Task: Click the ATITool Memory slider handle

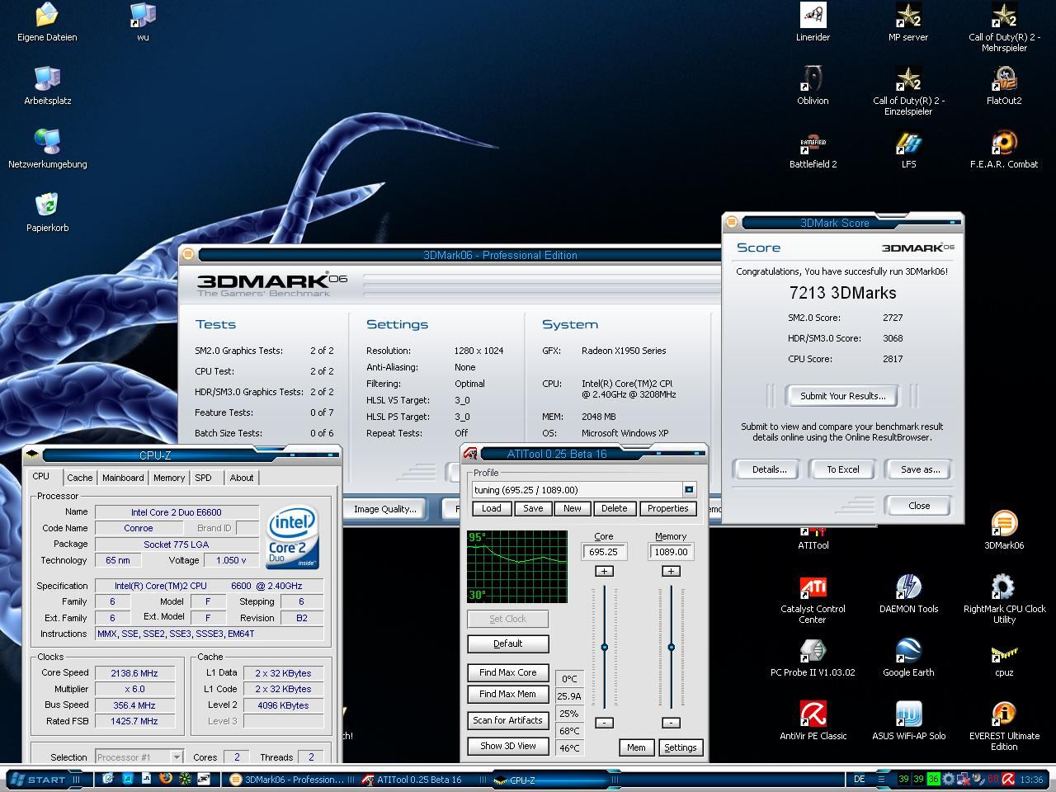Action: [671, 647]
